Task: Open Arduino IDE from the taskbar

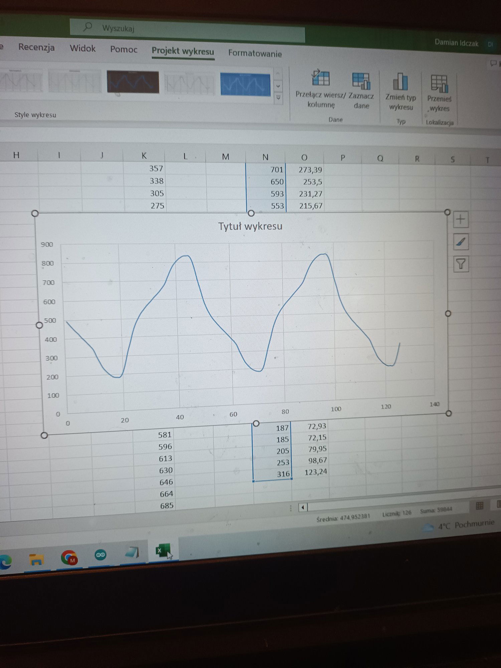Action: pos(101,555)
